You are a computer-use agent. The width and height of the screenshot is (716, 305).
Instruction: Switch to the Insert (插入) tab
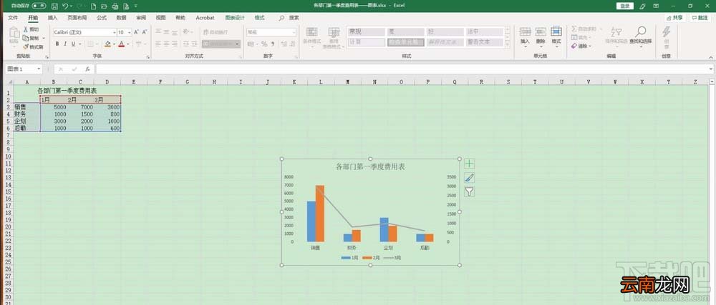tap(52, 18)
